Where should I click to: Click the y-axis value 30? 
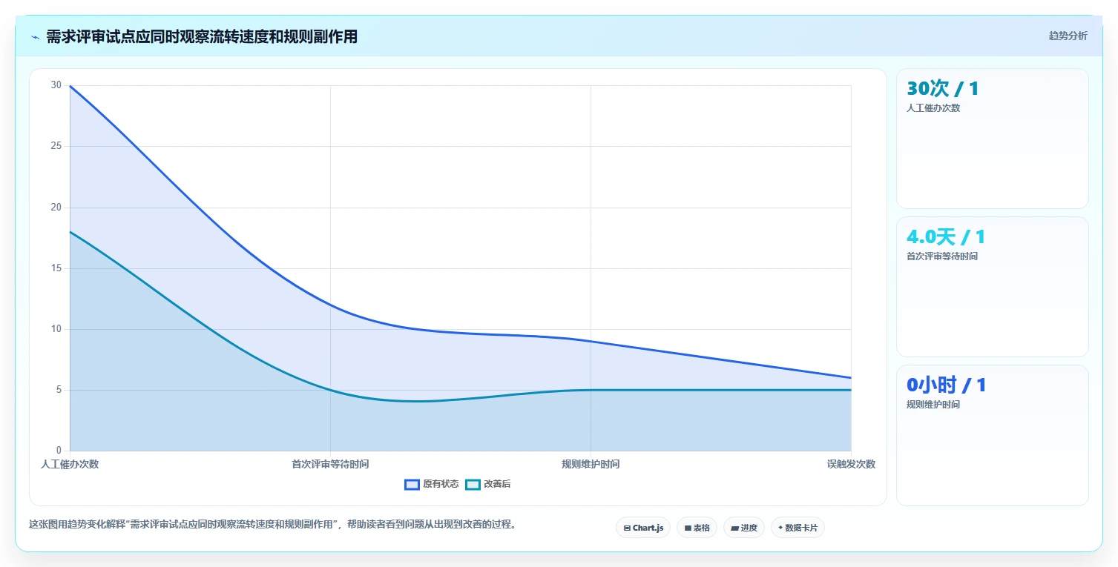[x=56, y=85]
